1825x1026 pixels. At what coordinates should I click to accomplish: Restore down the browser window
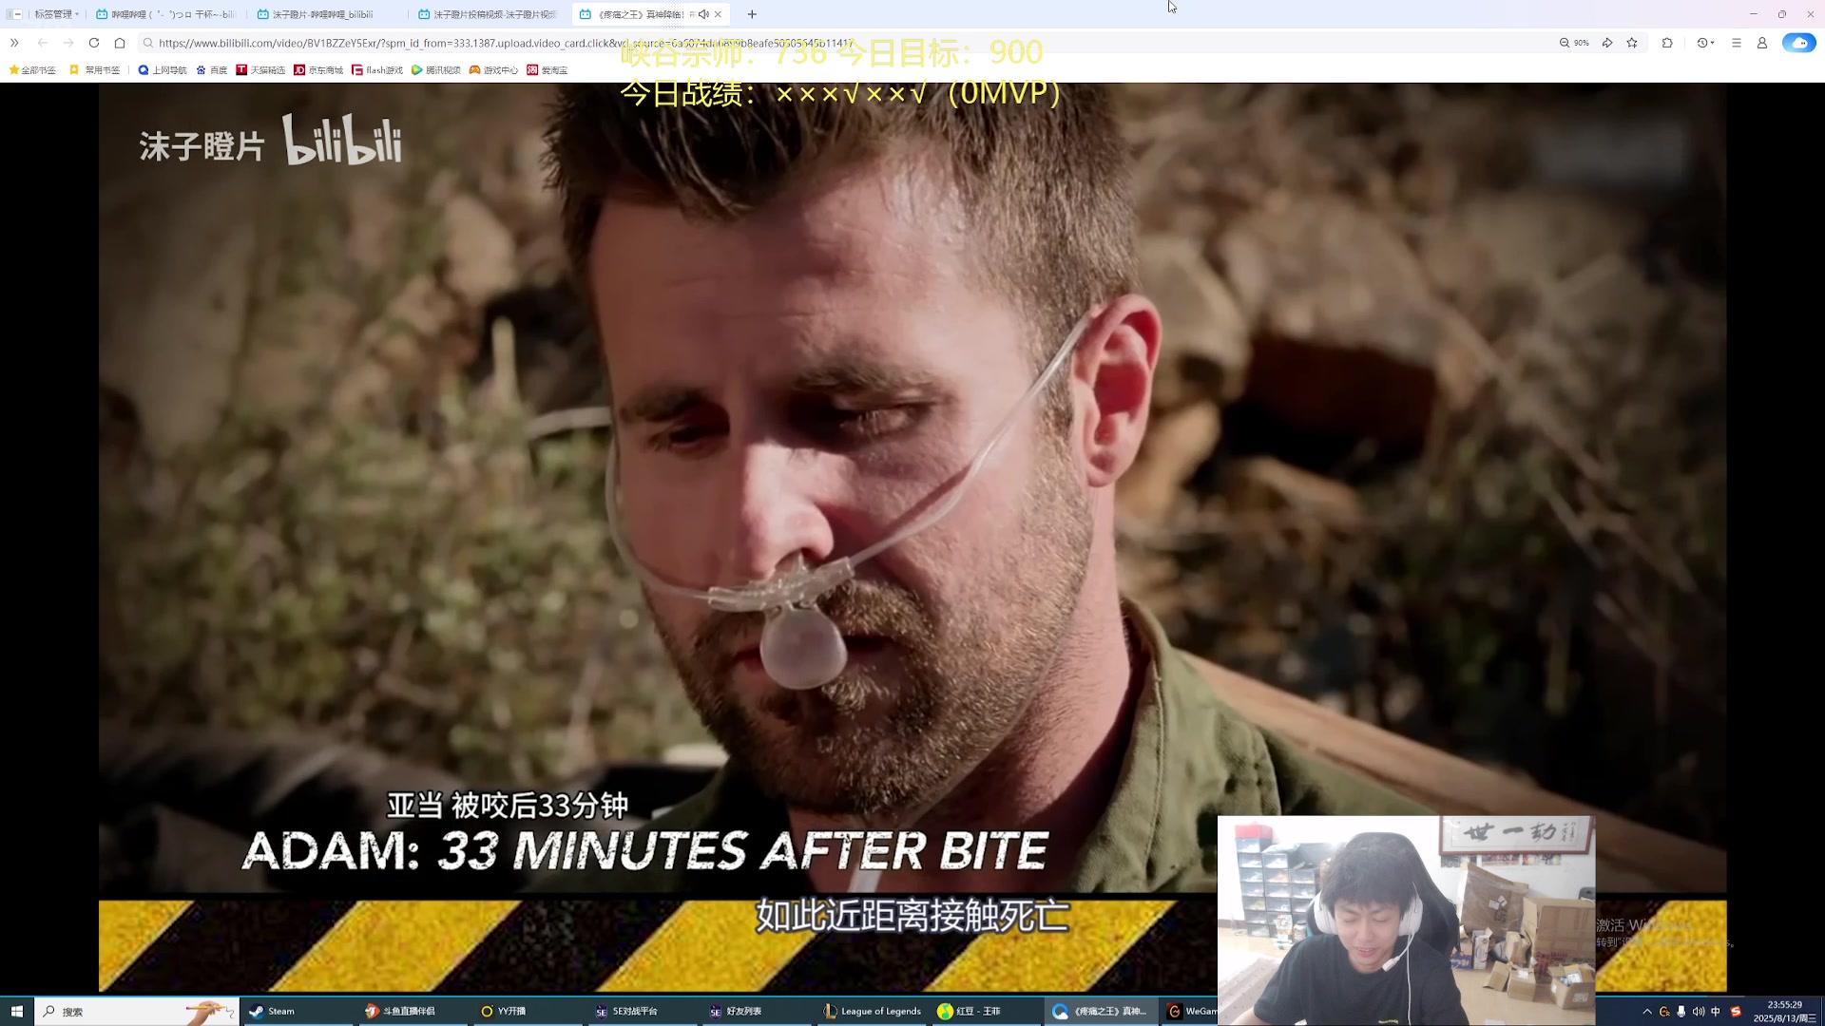tap(1782, 14)
